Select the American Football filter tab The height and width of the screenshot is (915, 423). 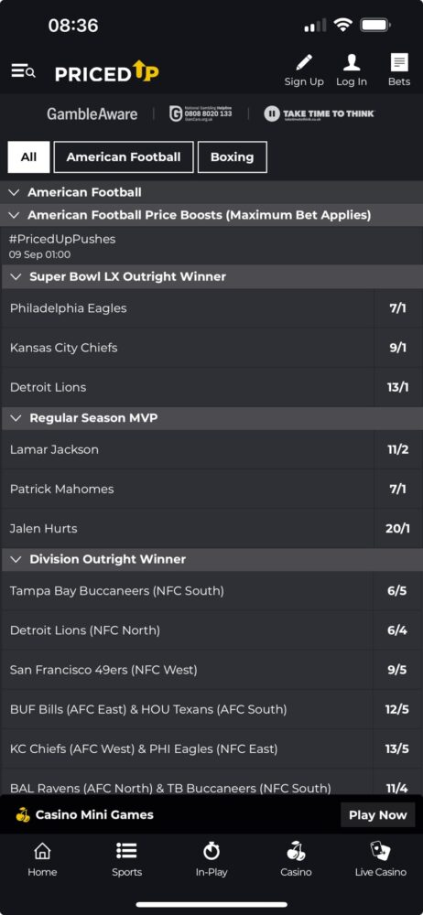(124, 157)
